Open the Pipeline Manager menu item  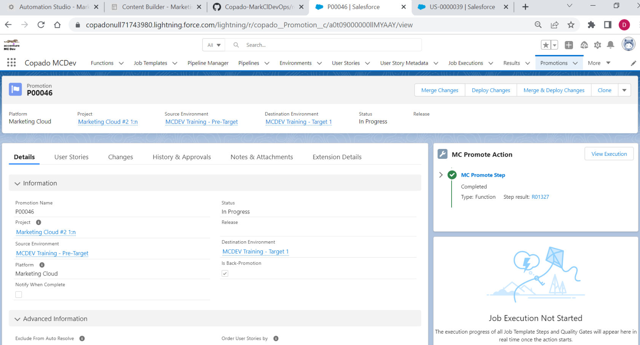point(208,63)
